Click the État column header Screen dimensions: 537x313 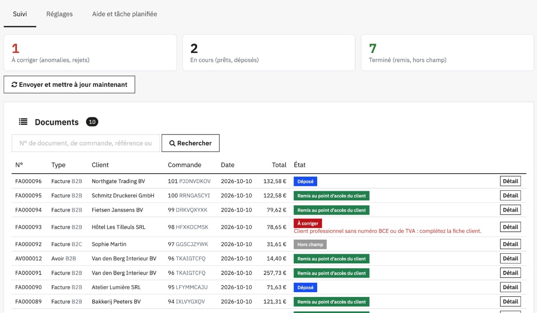click(x=300, y=165)
